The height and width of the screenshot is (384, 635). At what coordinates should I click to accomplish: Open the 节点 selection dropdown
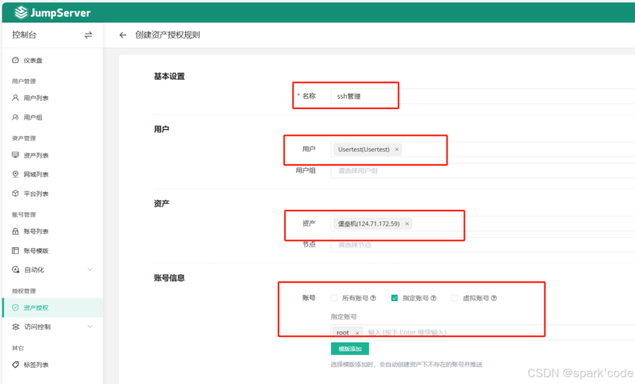483,245
